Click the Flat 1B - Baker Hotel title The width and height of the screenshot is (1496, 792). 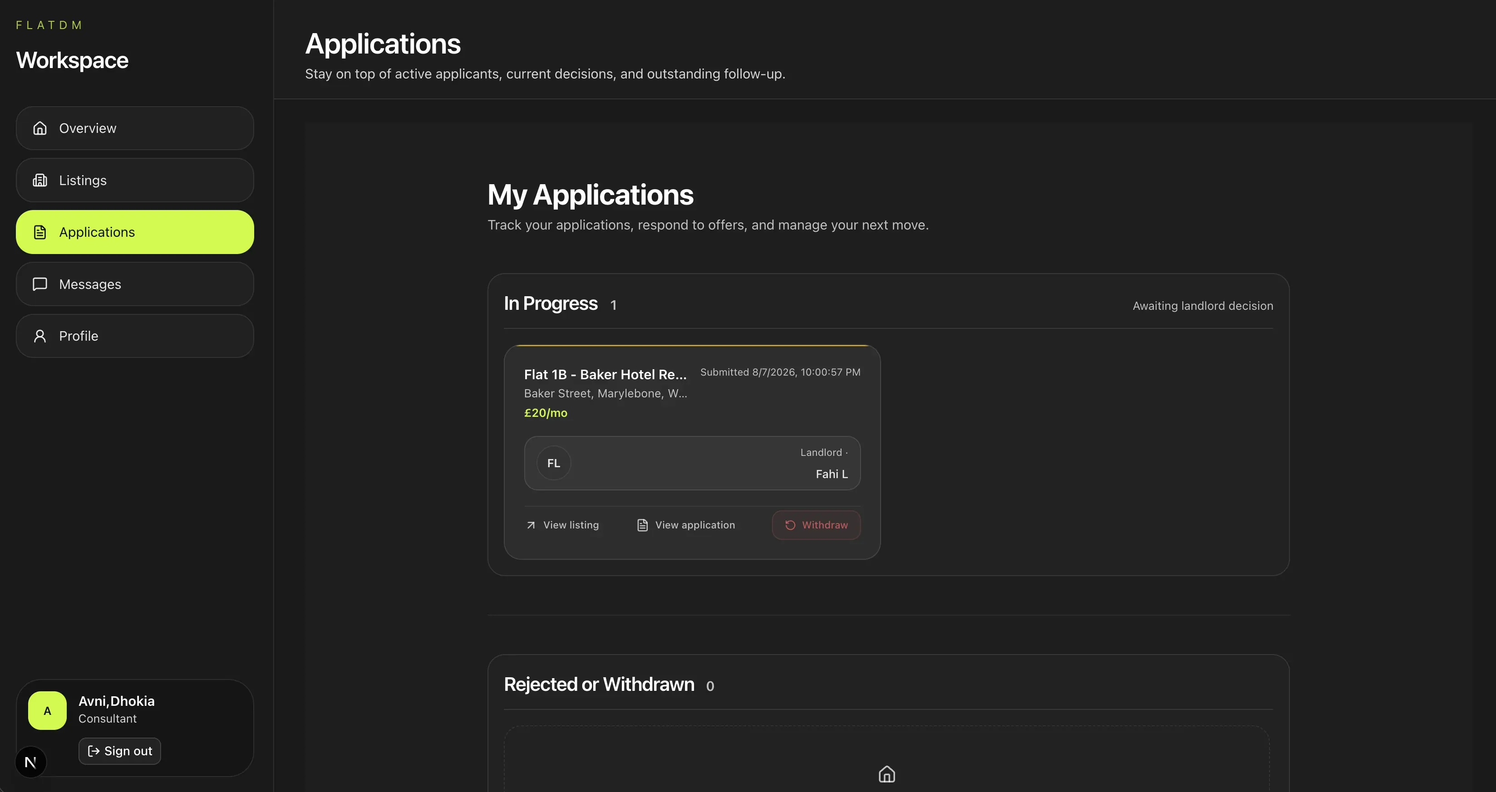click(605, 374)
